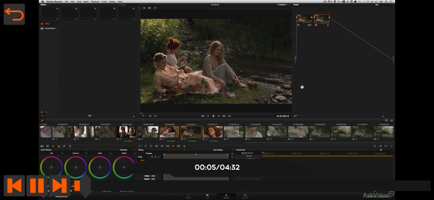The height and width of the screenshot is (200, 434).
Task: Open the Qualifier eyedropper palette
Action: pos(145,146)
